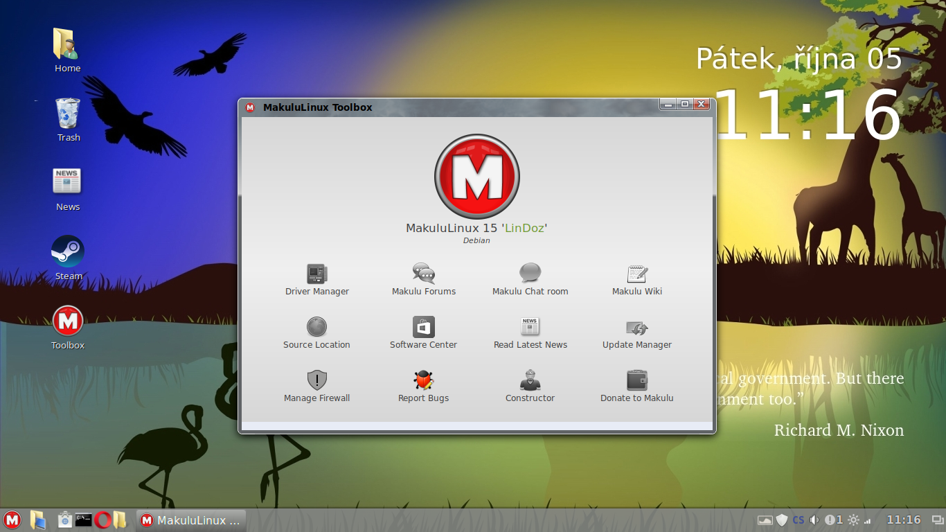
Task: Click the Read Latest News icon
Action: (530, 326)
